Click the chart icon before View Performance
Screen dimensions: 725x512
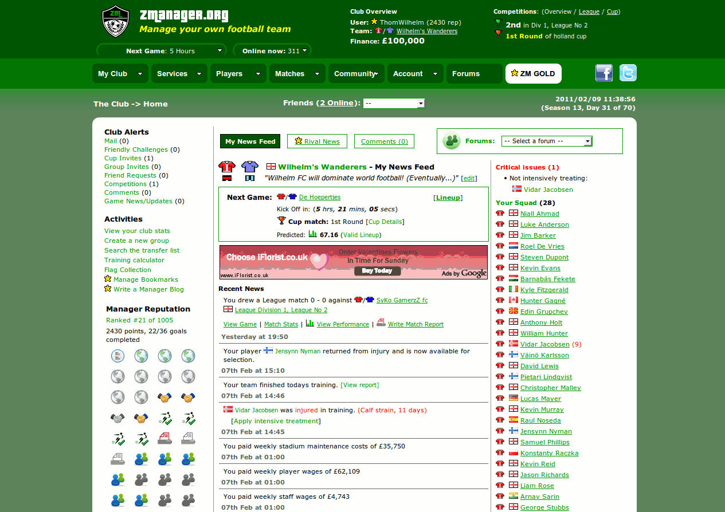point(310,323)
